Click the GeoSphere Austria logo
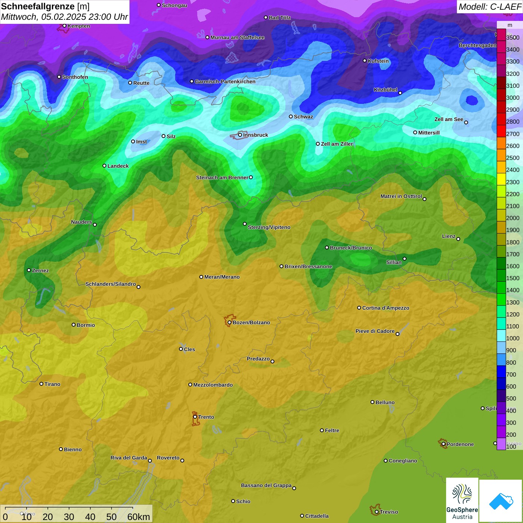The height and width of the screenshot is (523, 523). (x=462, y=501)
